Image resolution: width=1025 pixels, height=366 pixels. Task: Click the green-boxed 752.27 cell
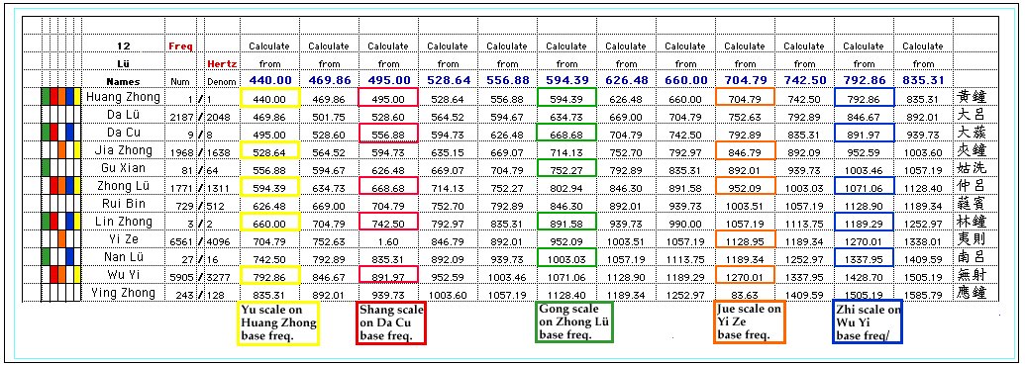566,169
